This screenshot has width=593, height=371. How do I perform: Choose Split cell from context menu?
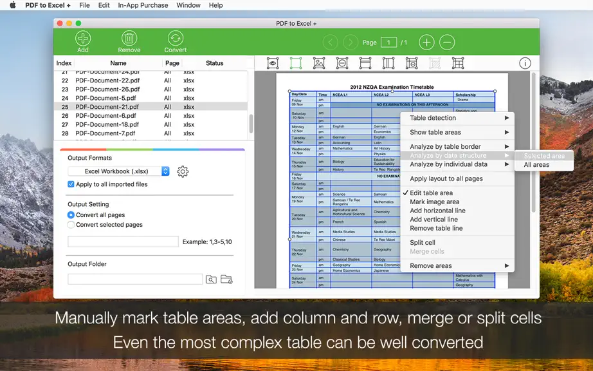pos(423,243)
